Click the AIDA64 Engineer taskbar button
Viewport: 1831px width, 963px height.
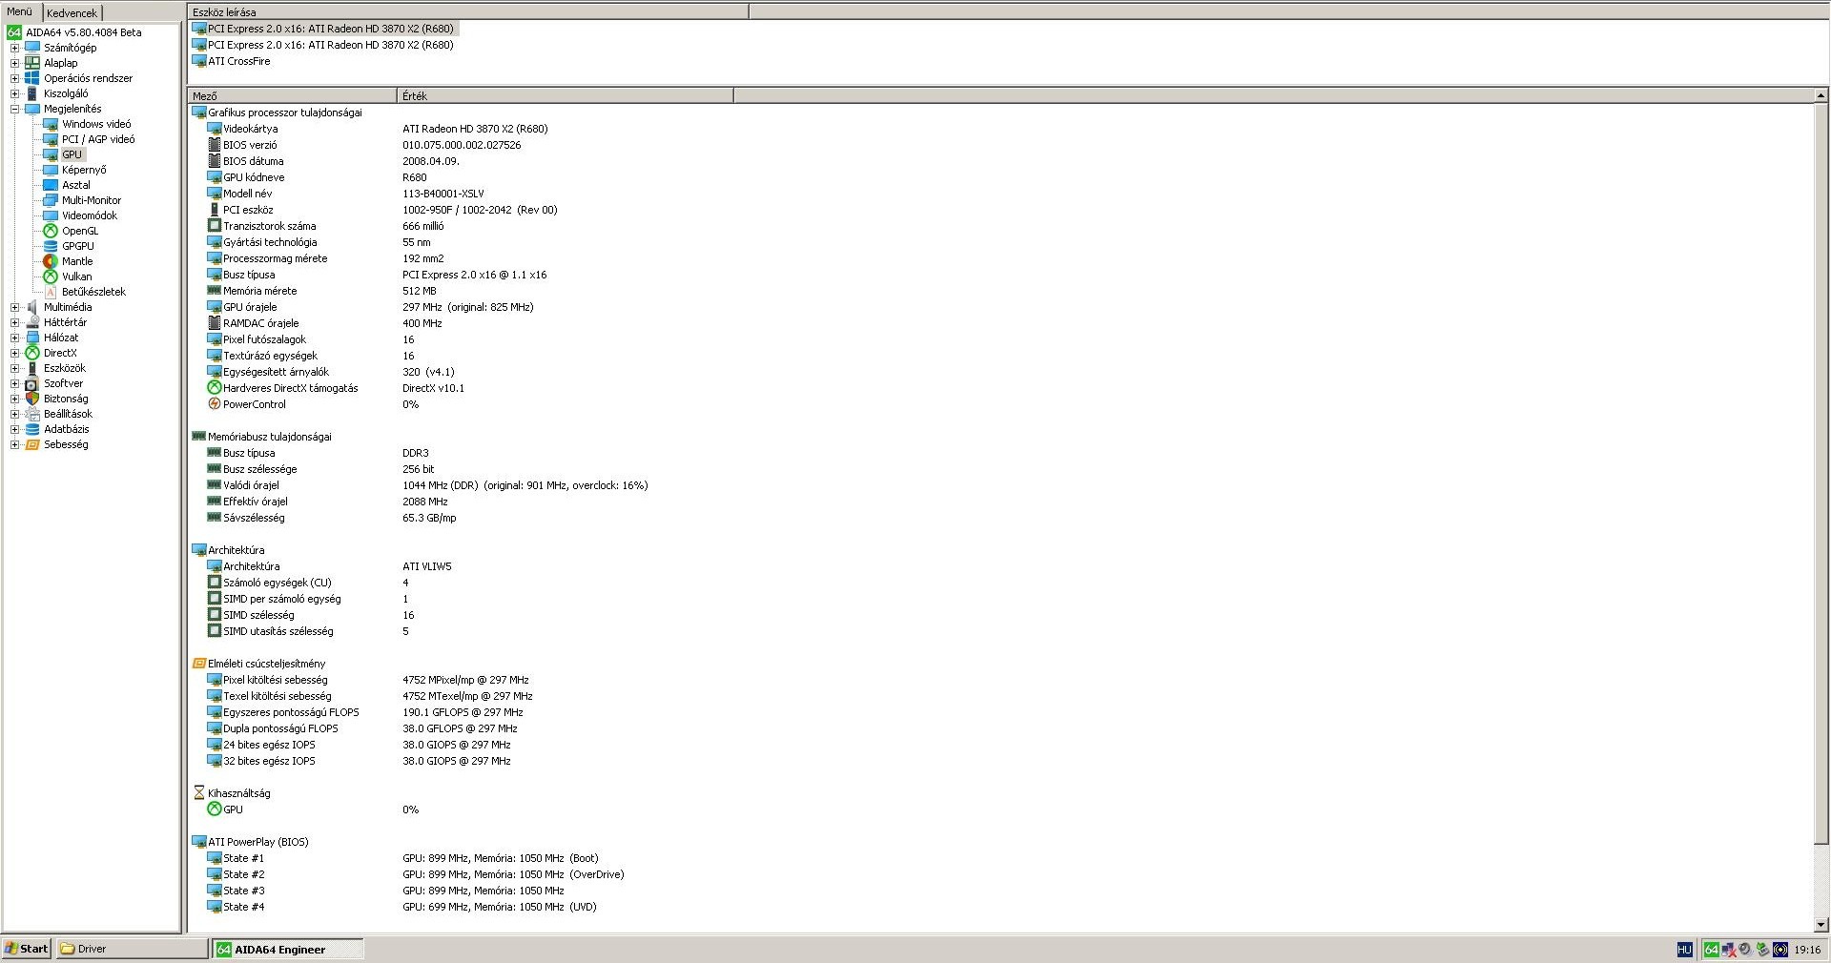tap(287, 950)
